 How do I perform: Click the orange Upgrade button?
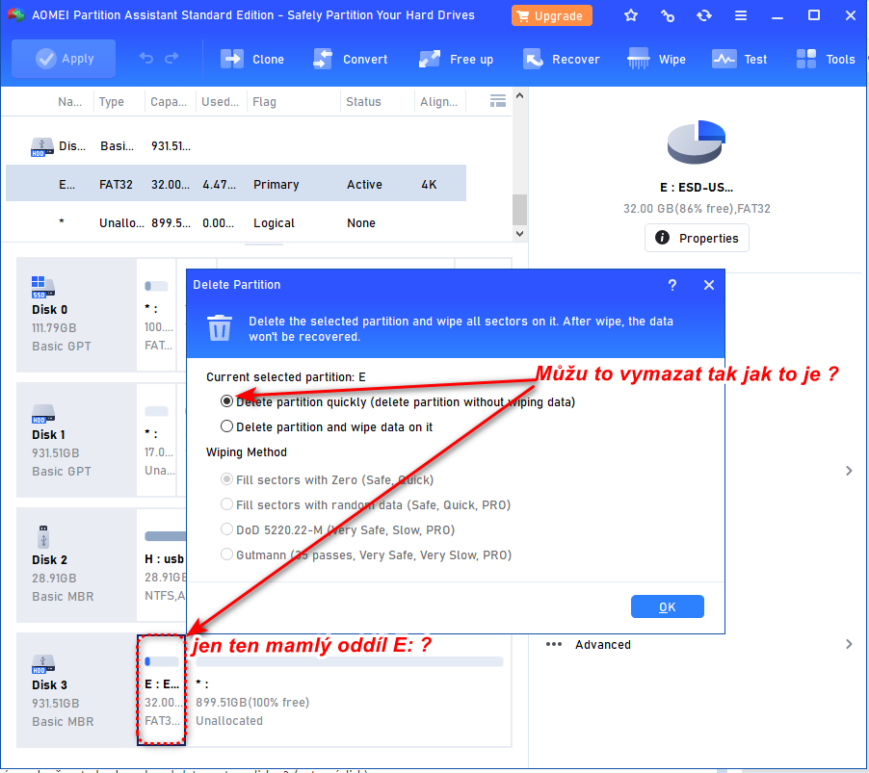pos(551,15)
